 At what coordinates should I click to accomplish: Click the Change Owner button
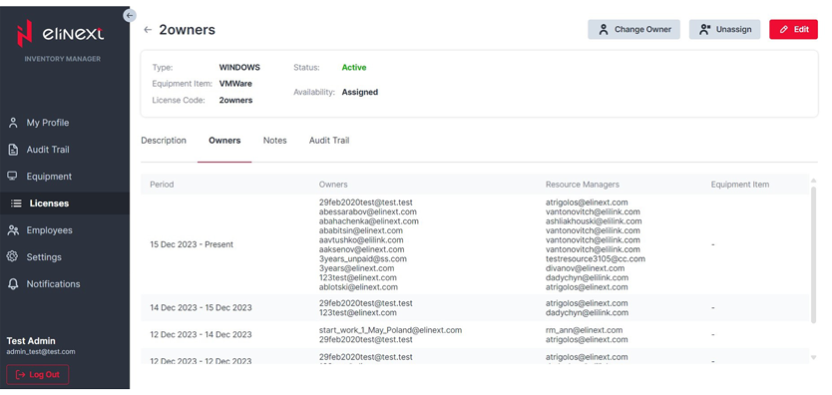click(634, 30)
